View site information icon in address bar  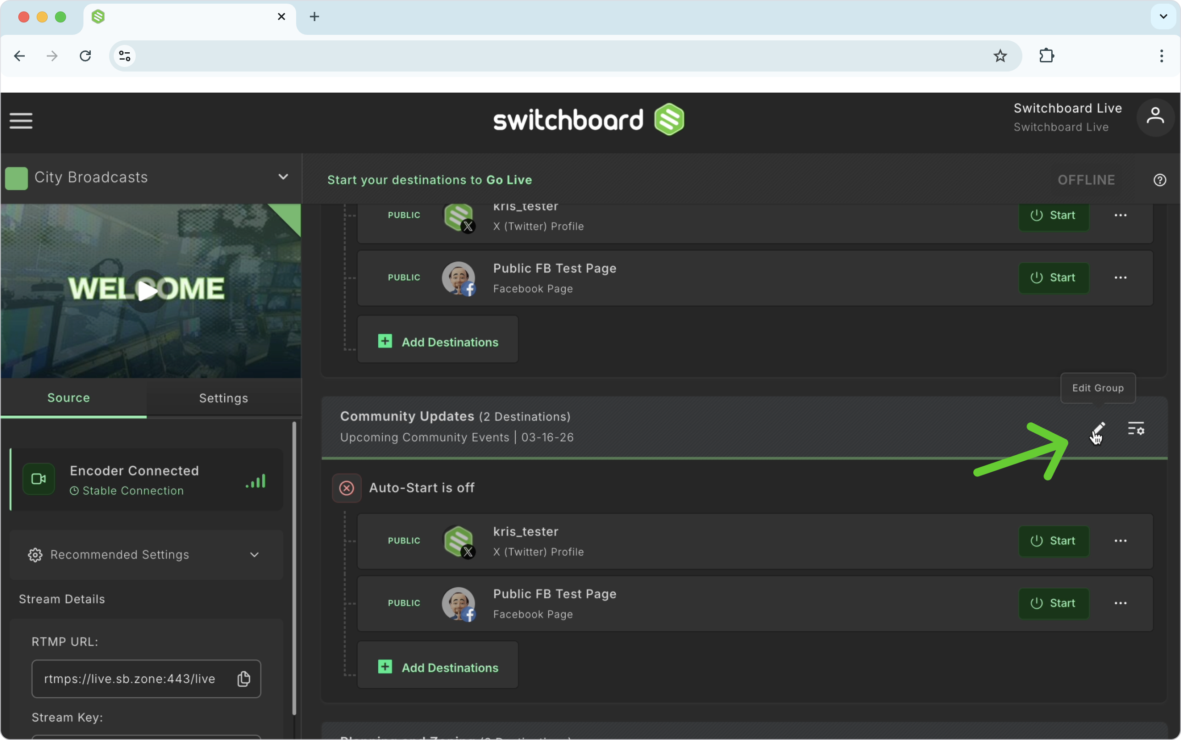125,56
